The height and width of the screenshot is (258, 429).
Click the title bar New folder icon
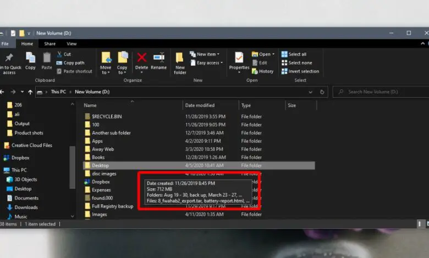[21, 33]
